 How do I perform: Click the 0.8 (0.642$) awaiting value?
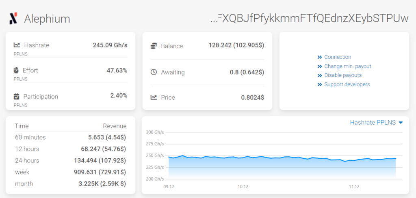(x=247, y=72)
